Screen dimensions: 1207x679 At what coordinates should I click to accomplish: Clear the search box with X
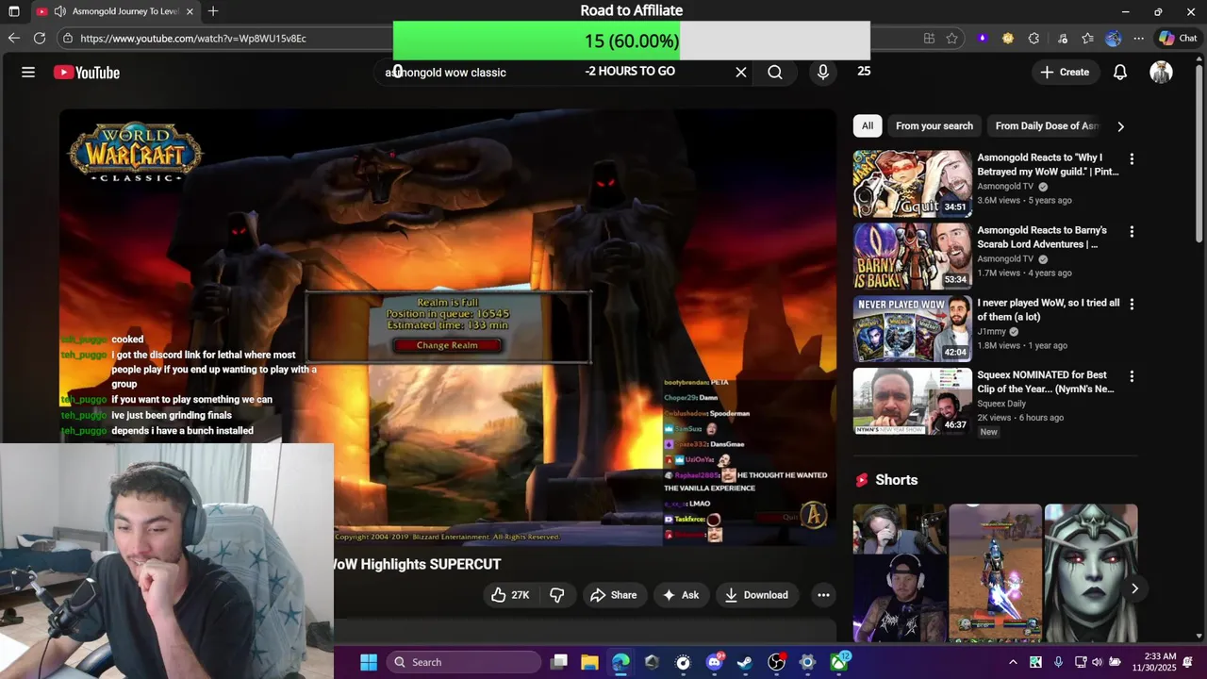pyautogui.click(x=741, y=72)
